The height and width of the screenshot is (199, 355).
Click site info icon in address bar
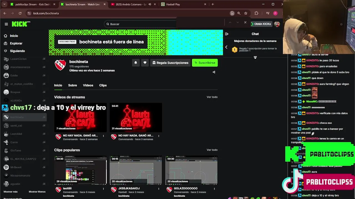(x=29, y=13)
